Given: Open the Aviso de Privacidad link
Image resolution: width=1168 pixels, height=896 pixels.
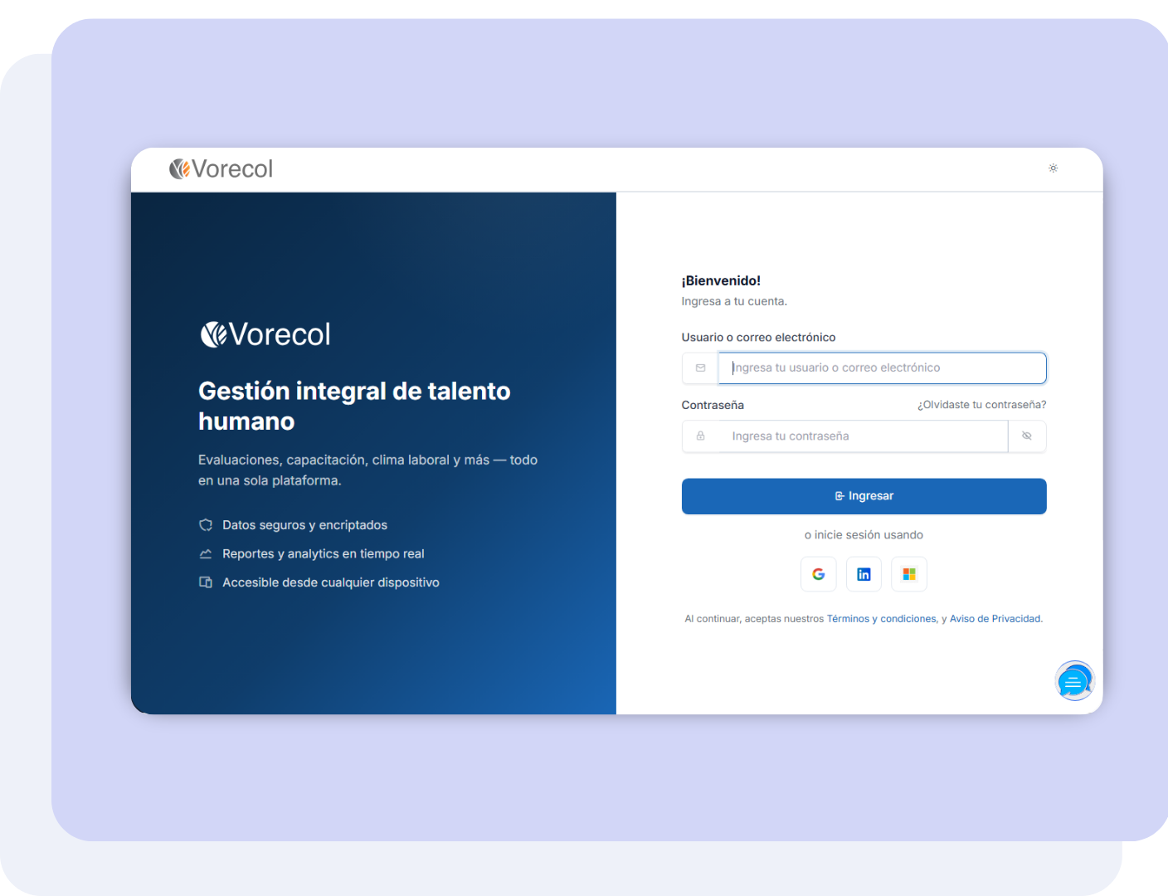Looking at the screenshot, I should (x=995, y=619).
